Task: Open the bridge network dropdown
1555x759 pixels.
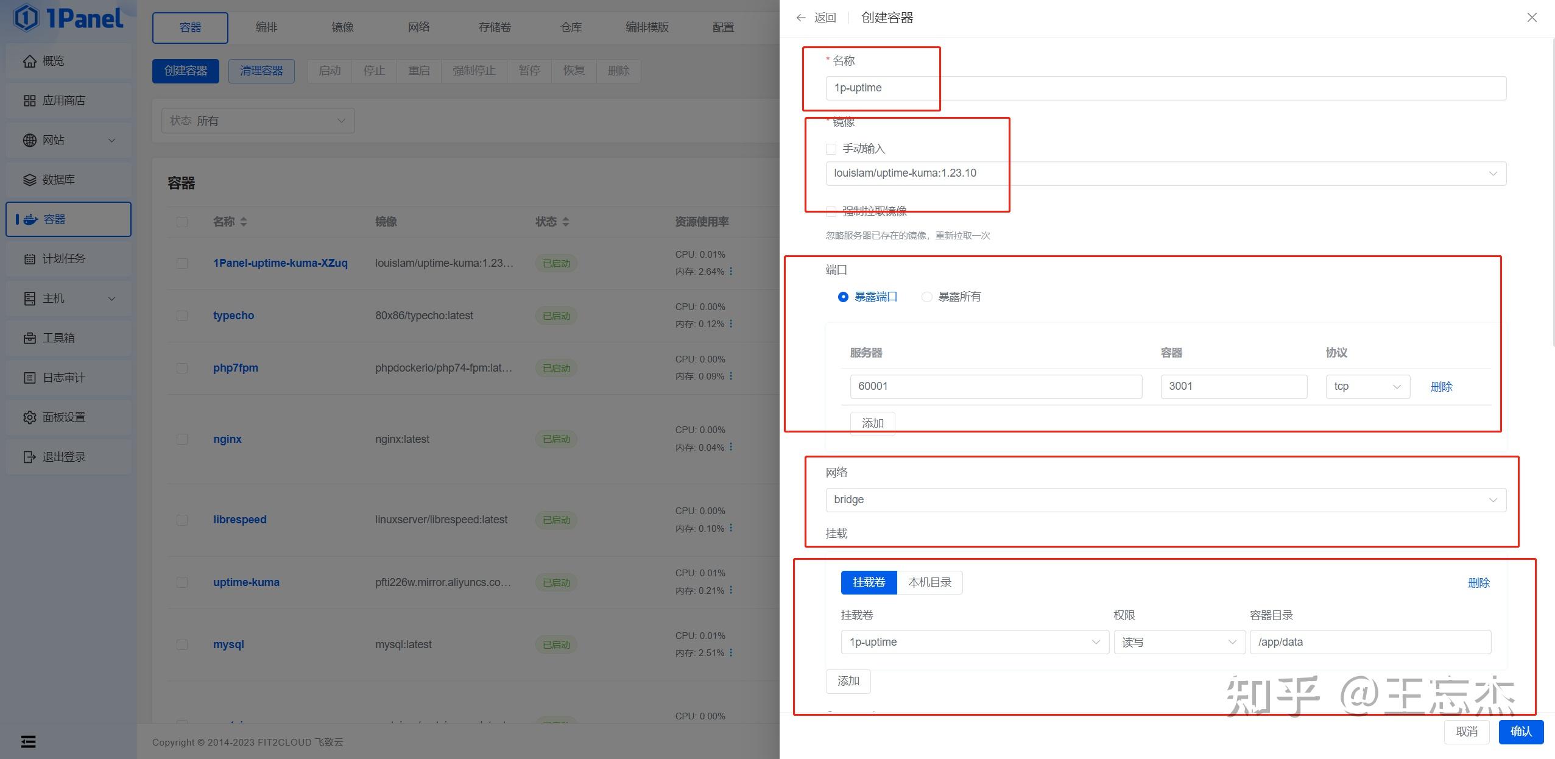Action: (1163, 500)
